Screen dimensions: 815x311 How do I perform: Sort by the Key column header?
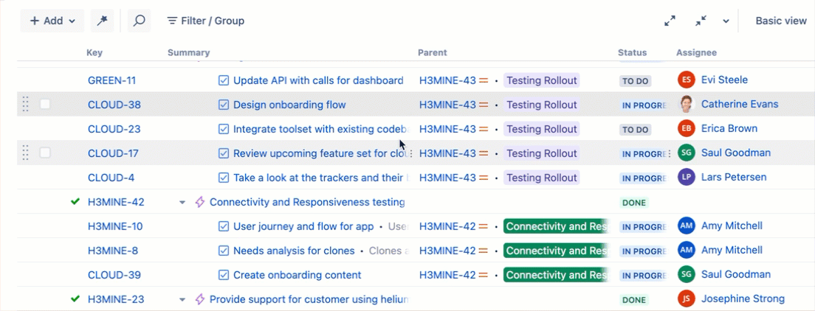coord(94,52)
